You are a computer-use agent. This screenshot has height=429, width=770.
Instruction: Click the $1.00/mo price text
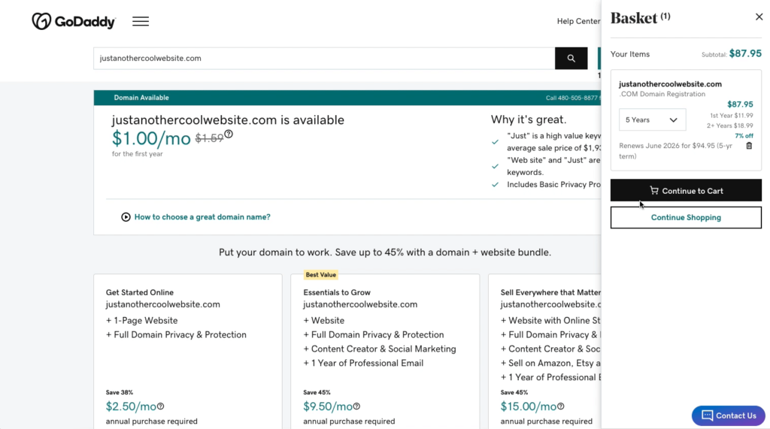tap(151, 138)
